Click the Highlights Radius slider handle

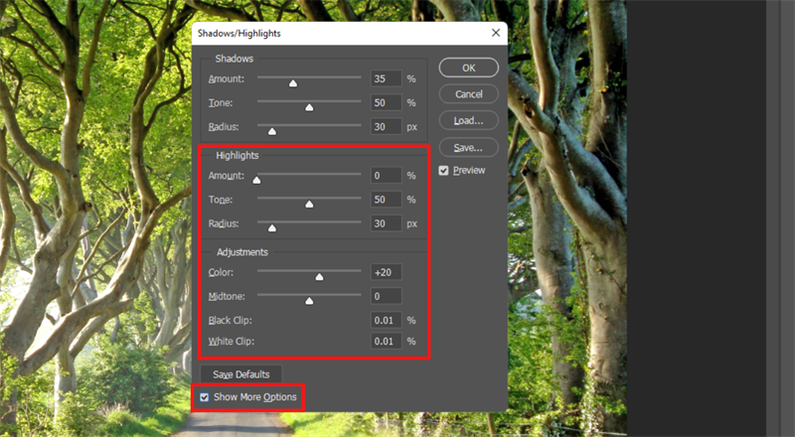[x=272, y=228]
